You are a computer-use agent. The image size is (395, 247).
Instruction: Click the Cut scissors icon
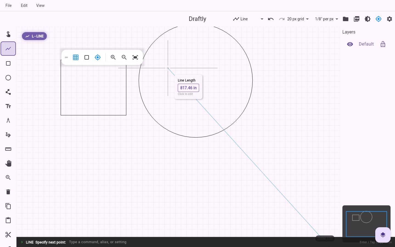click(x=8, y=235)
